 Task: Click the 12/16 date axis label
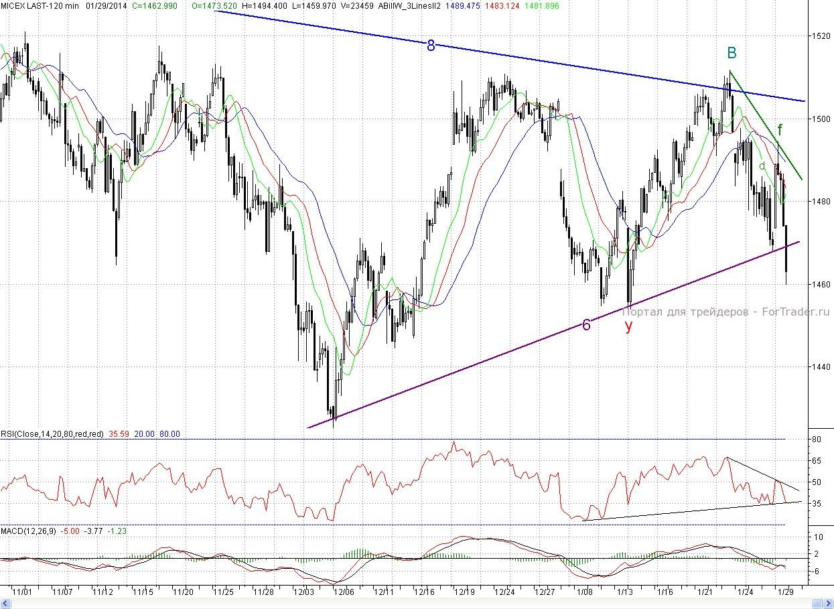[424, 592]
